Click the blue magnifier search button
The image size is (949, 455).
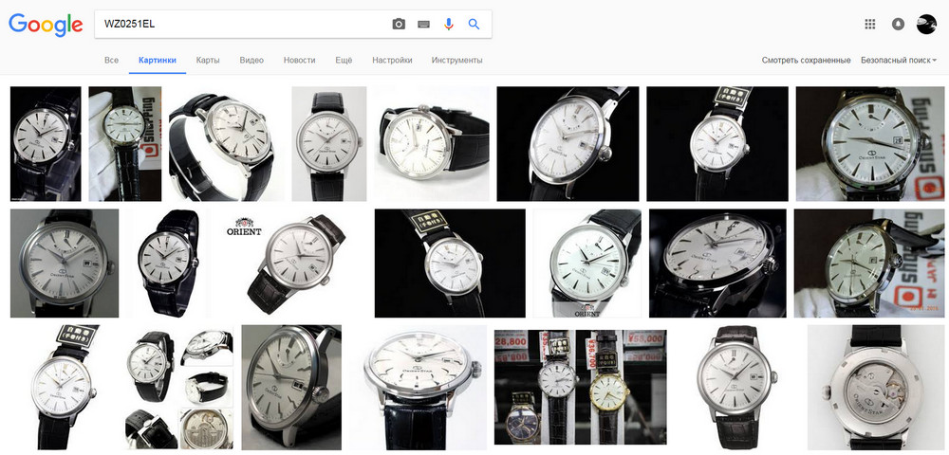point(474,25)
